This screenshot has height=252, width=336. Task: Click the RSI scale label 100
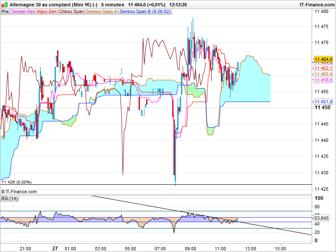click(x=319, y=198)
